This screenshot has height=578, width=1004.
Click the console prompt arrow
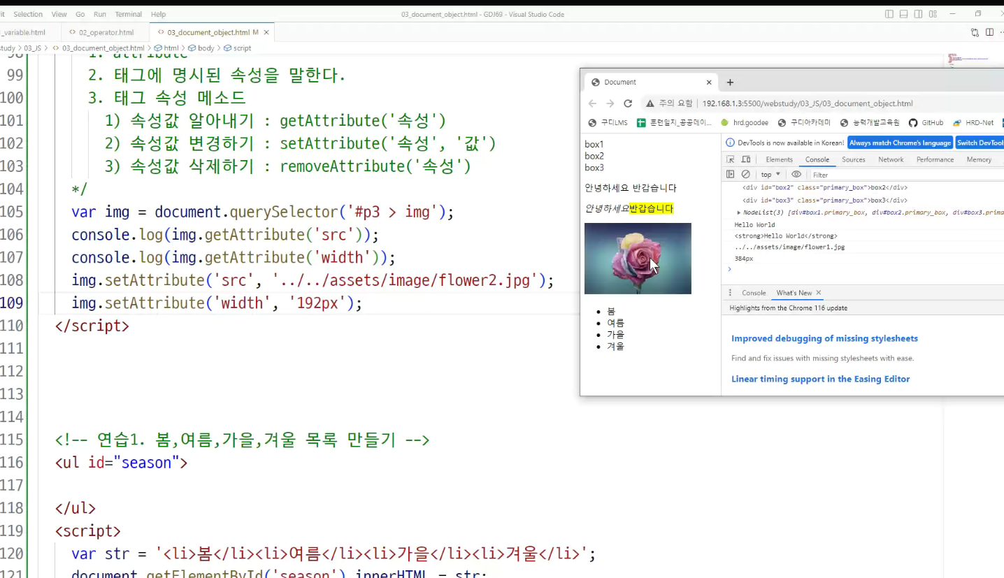tap(729, 268)
